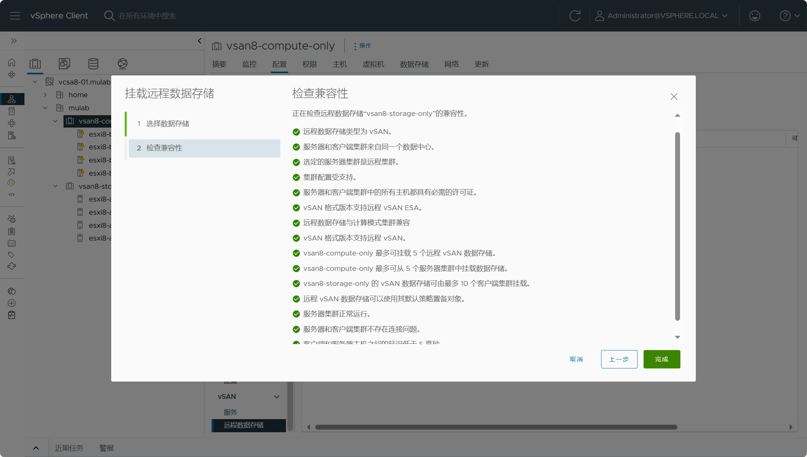The image size is (807, 457).
Task: Click compatibility list scroll down arrow
Action: coord(677,337)
